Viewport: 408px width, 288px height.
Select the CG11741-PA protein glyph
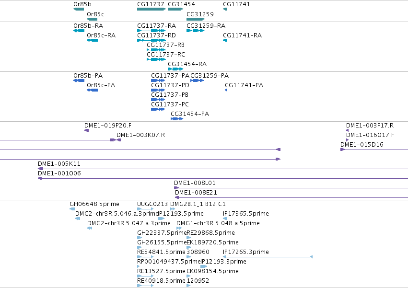226,90
